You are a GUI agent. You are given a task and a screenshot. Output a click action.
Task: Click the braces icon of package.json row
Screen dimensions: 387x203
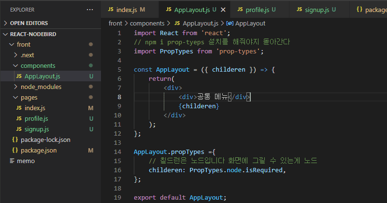coord(15,150)
